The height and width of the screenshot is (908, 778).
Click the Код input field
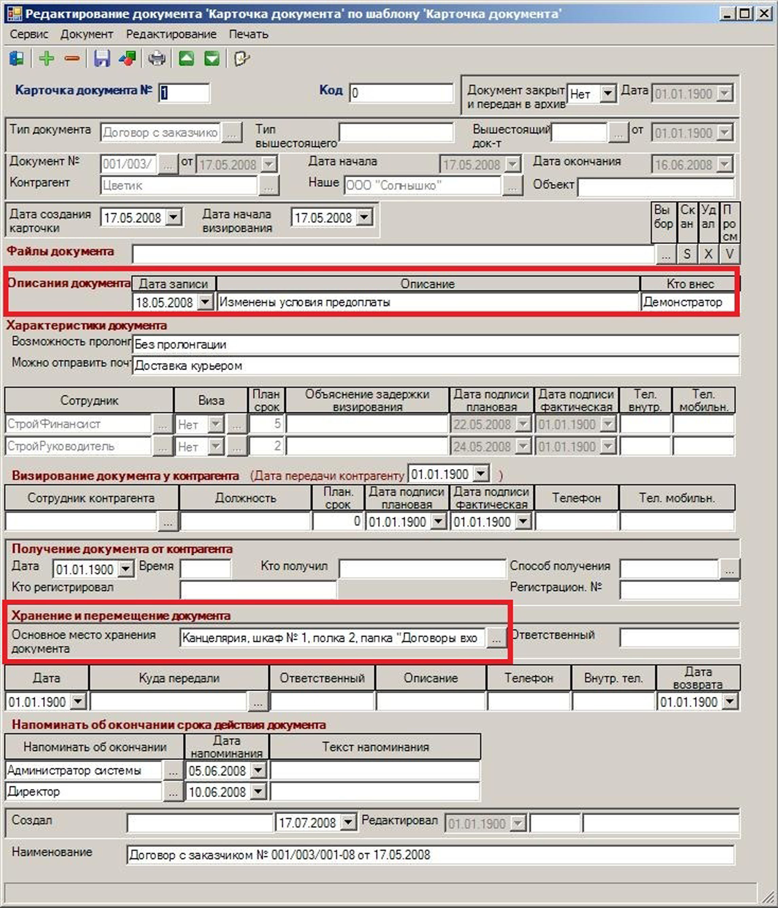coord(401,93)
